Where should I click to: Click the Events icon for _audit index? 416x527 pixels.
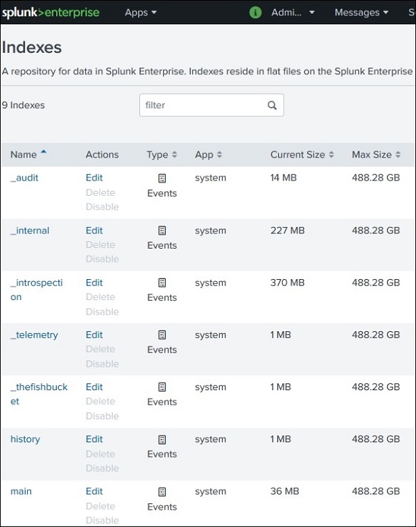pos(162,178)
